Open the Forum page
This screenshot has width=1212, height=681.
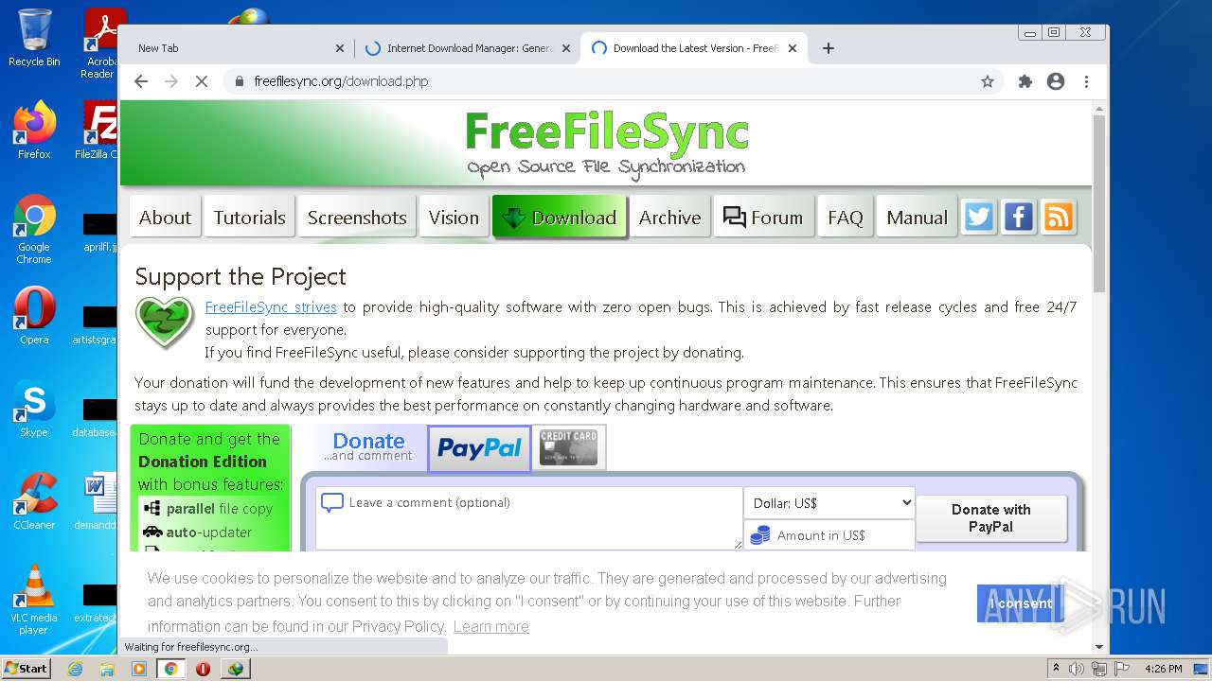coord(763,218)
